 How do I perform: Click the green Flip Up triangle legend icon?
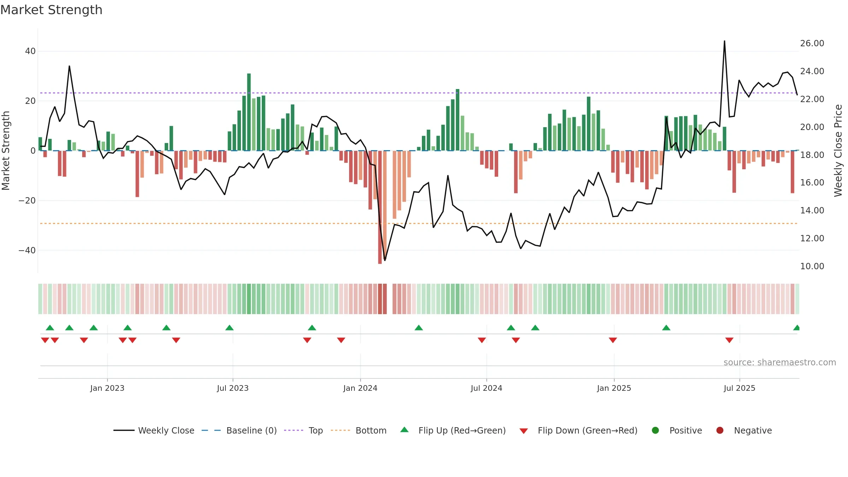[x=405, y=430]
